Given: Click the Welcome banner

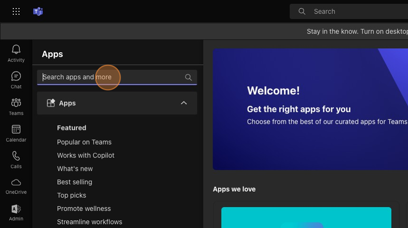Looking at the screenshot, I should coord(310,109).
